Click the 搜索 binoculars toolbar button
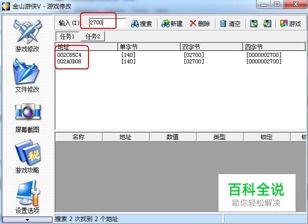This screenshot has width=308, height=224. (x=141, y=24)
